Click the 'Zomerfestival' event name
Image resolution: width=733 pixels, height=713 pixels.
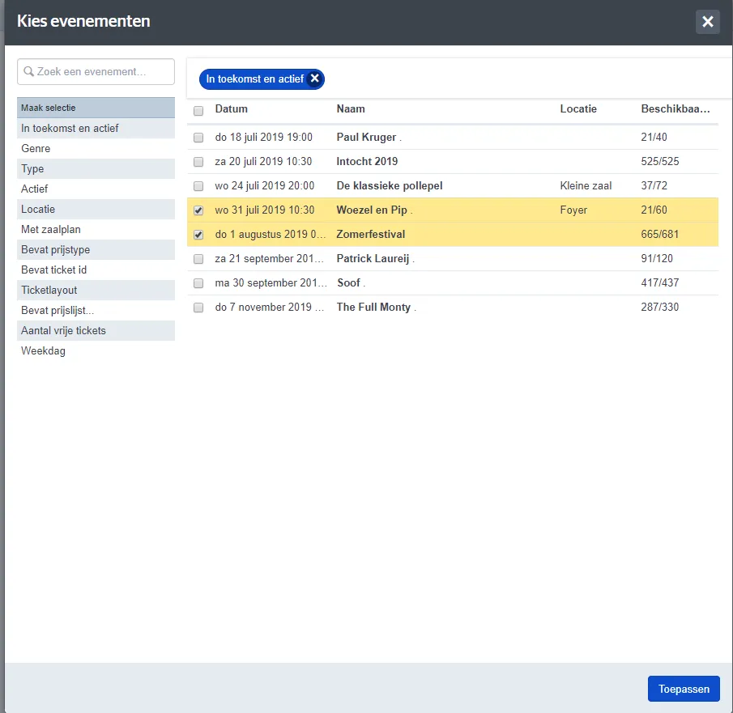[x=371, y=235]
